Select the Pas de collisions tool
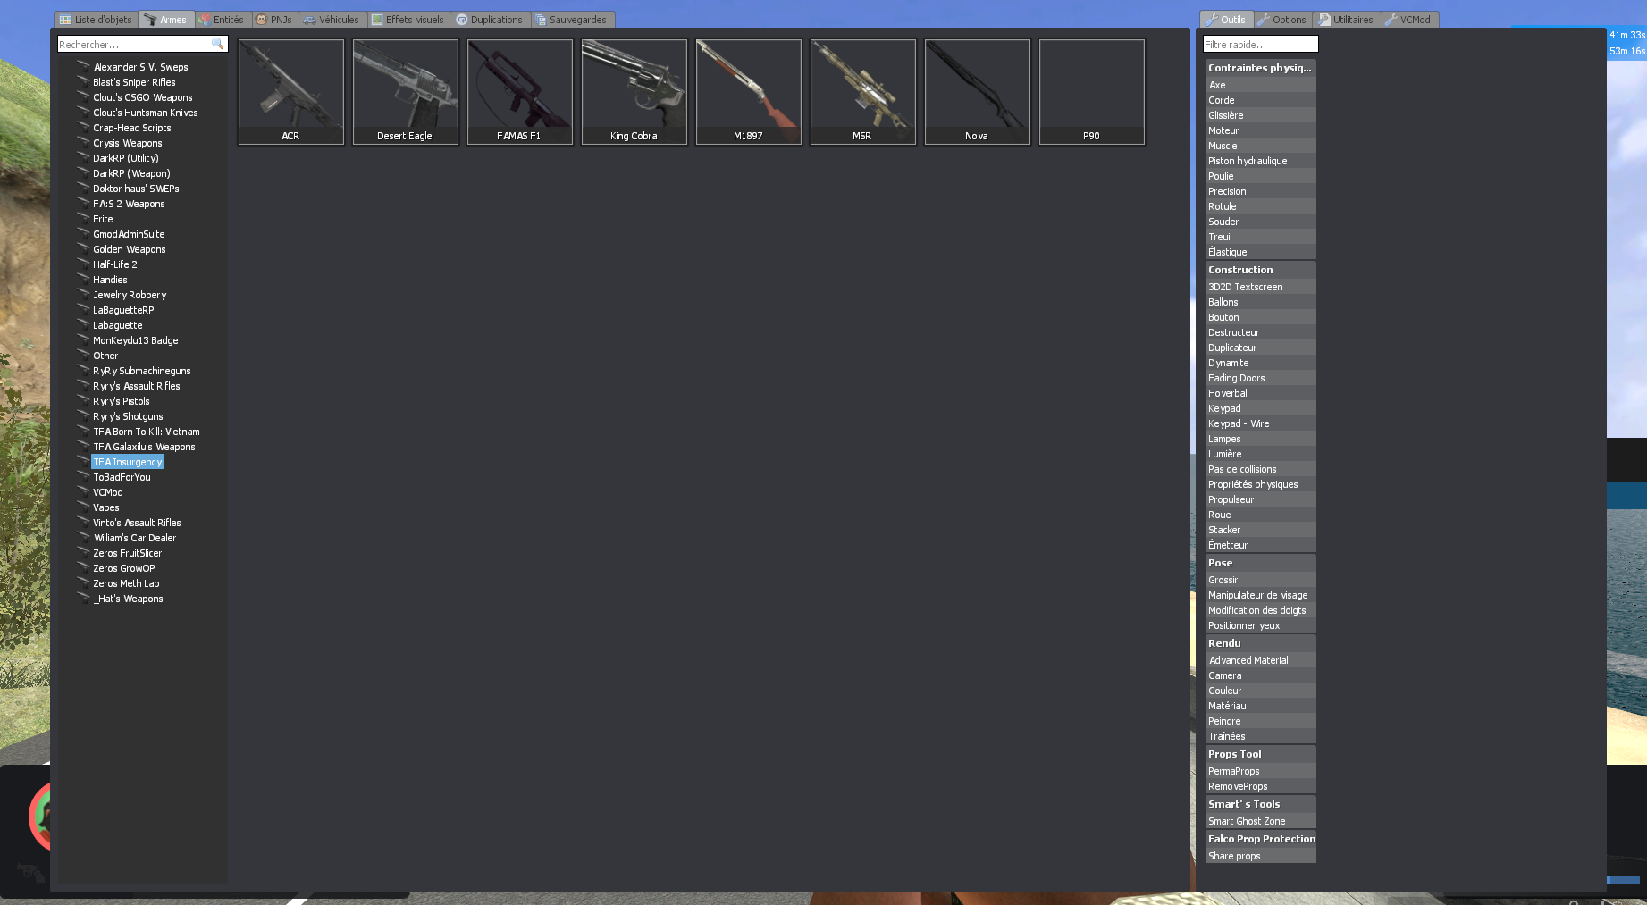This screenshot has height=905, width=1647. click(x=1260, y=469)
